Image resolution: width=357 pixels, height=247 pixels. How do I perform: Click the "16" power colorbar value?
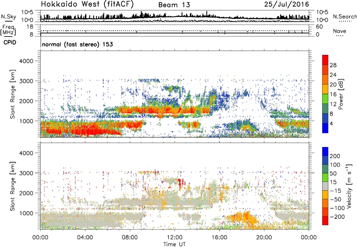coord(333,95)
